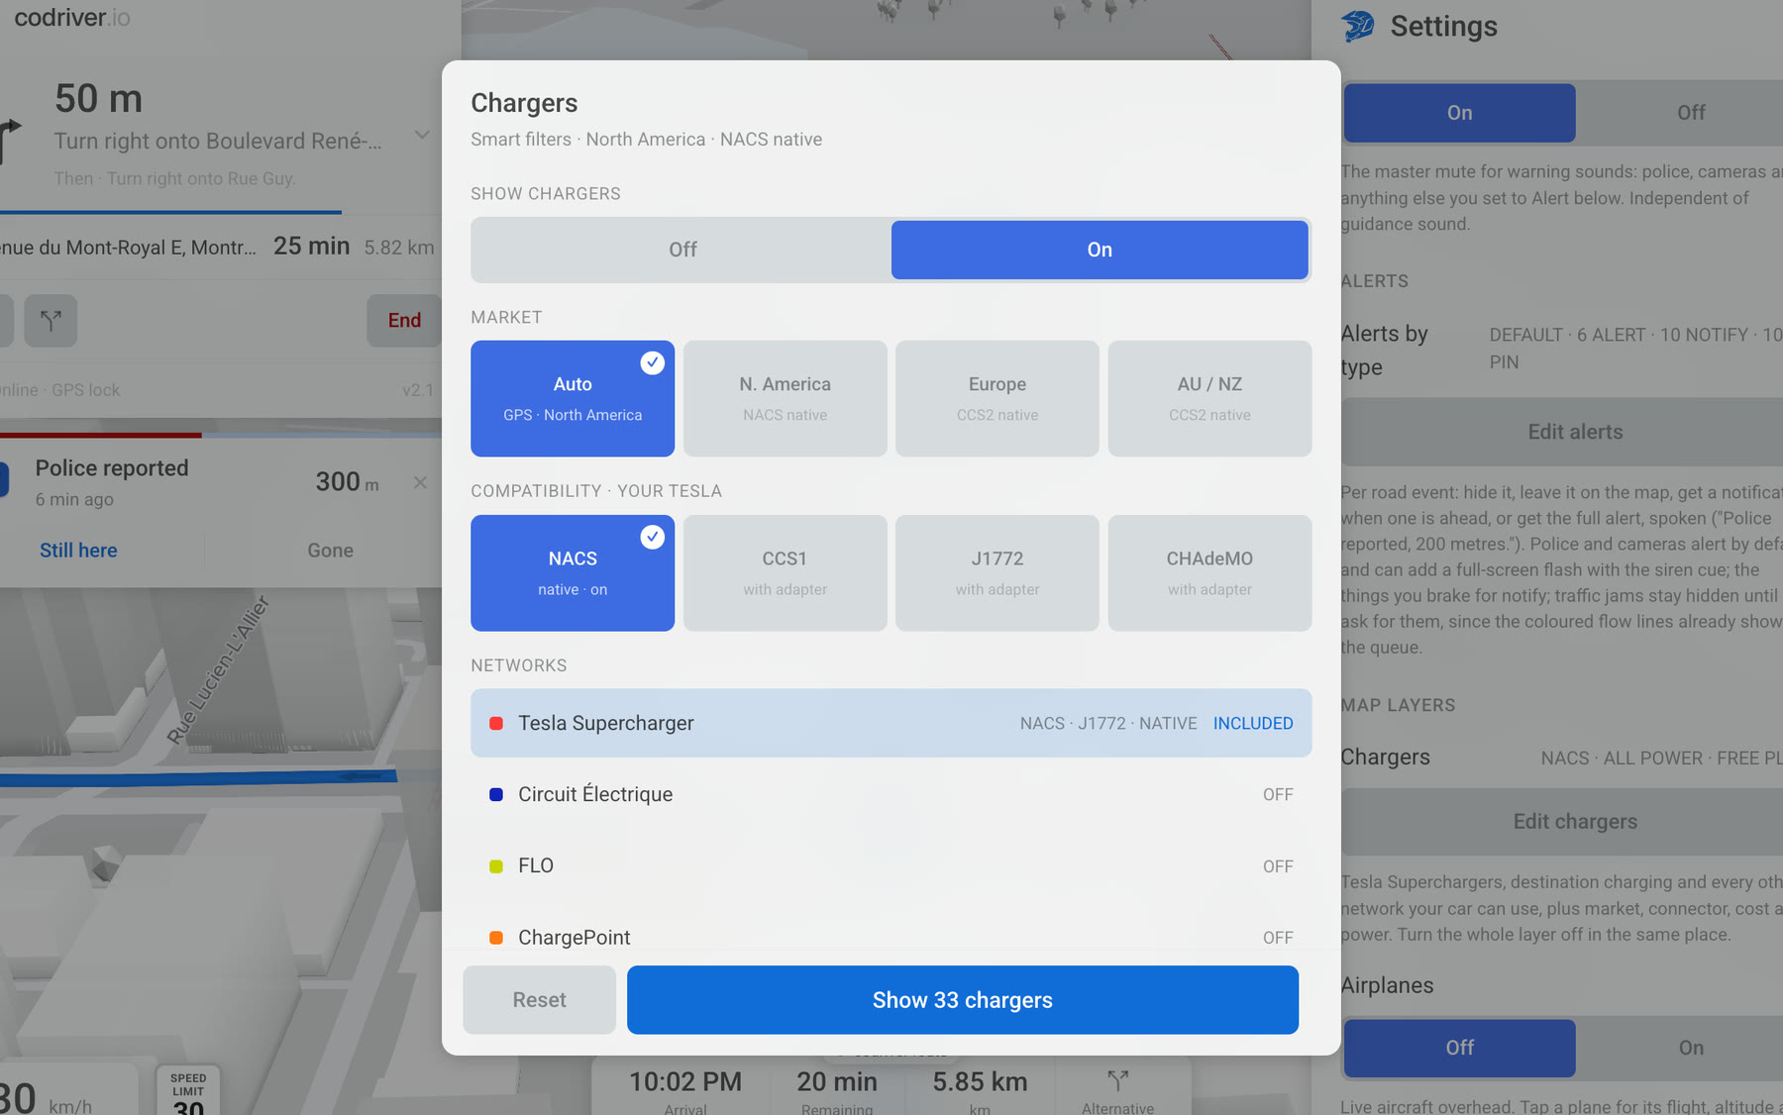Enable CCS1 with adapter

(785, 572)
